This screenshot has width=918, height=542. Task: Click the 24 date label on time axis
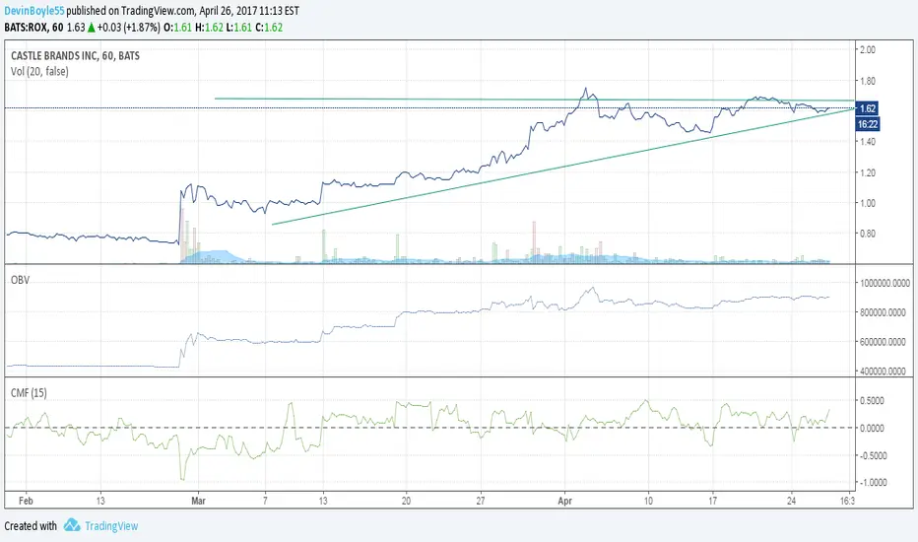click(x=792, y=501)
